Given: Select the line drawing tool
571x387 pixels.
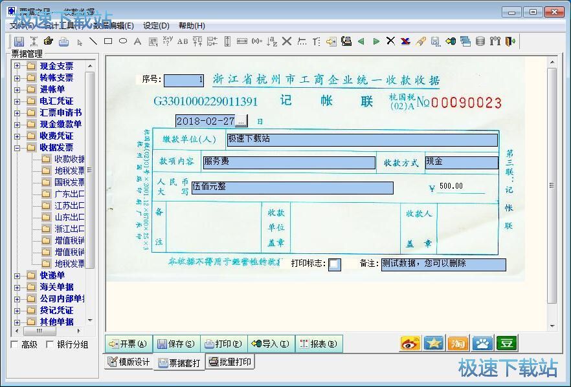Looking at the screenshot, I should 93,41.
